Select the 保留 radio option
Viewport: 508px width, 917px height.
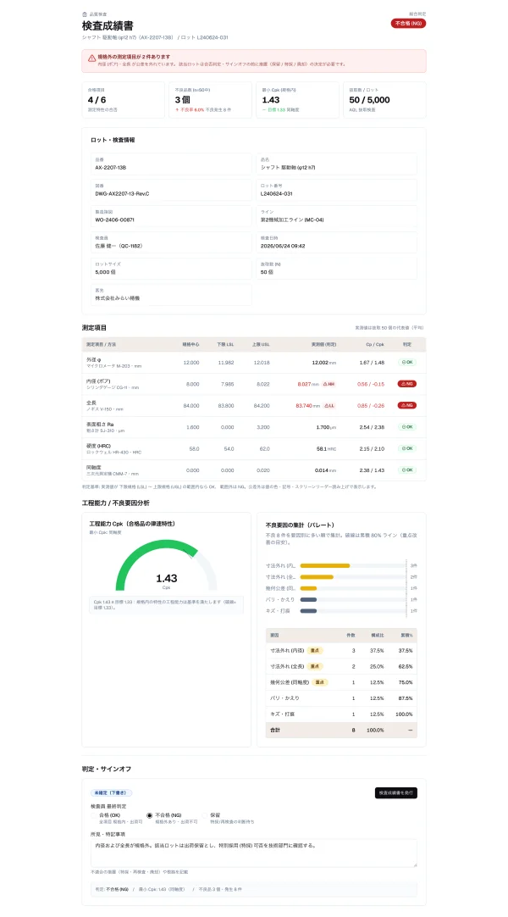point(205,814)
